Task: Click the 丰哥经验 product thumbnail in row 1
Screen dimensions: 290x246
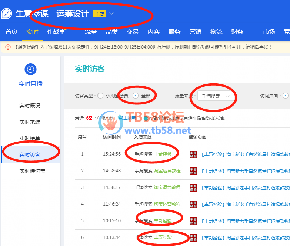Action: click(x=193, y=154)
